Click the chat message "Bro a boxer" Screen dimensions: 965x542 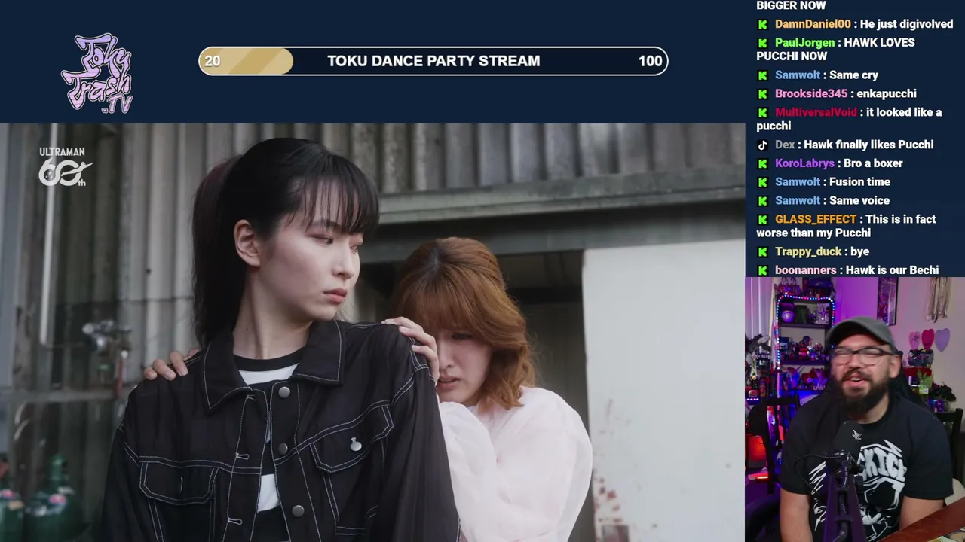tap(873, 163)
